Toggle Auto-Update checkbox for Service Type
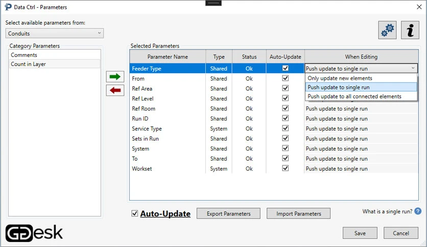 285,128
